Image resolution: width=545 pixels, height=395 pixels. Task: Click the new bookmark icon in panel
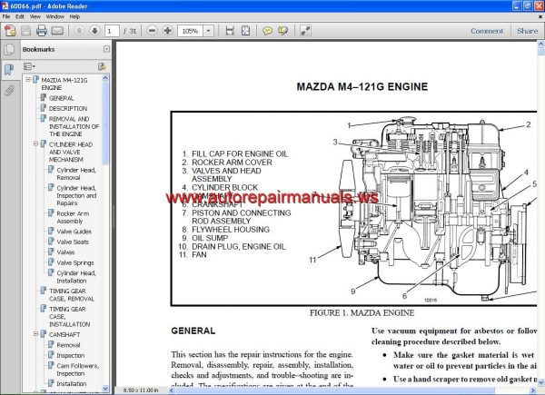point(102,66)
